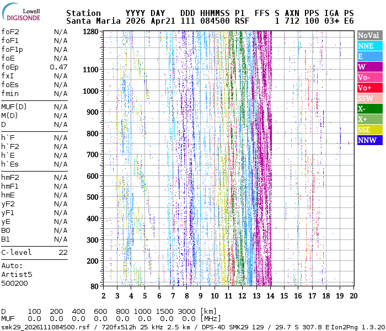Select the NoVal legend swatch
Screen dimensions: 386x331
point(370,35)
